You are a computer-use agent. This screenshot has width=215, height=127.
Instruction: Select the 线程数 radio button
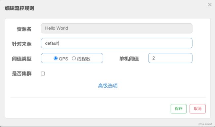[x=74, y=58]
